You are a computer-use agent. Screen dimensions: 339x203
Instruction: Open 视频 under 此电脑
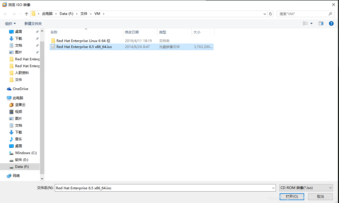19,112
